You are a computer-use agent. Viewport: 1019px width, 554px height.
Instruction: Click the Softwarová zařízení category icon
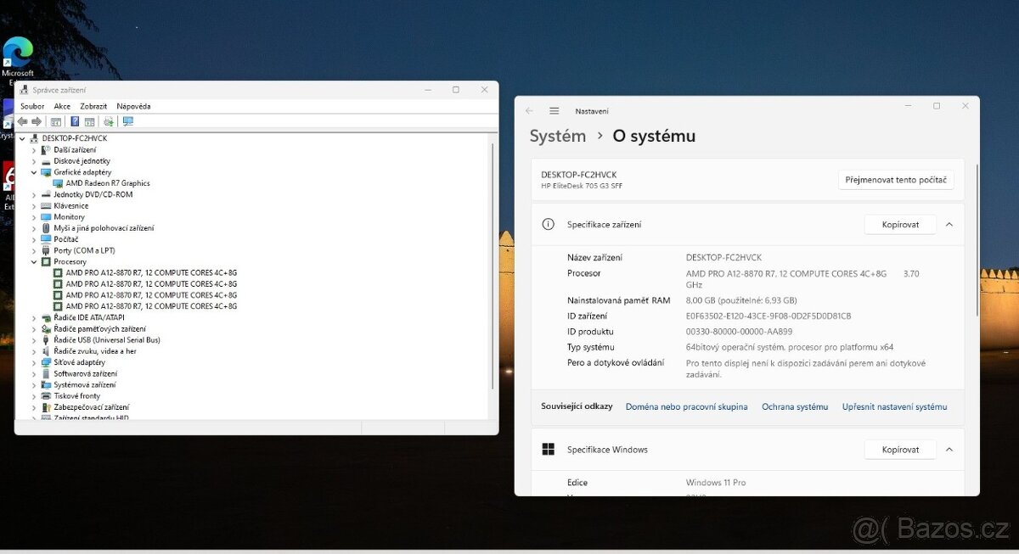coord(46,373)
